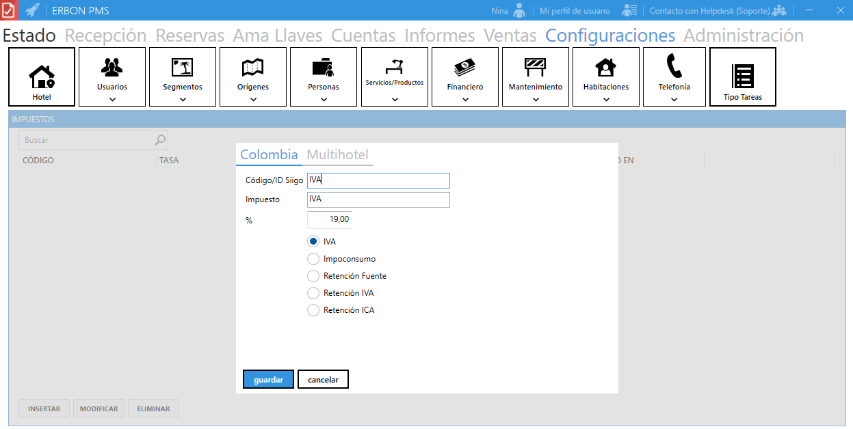Select Retención ICA tax type
Viewport: 853px width, 429px height.
click(x=313, y=310)
